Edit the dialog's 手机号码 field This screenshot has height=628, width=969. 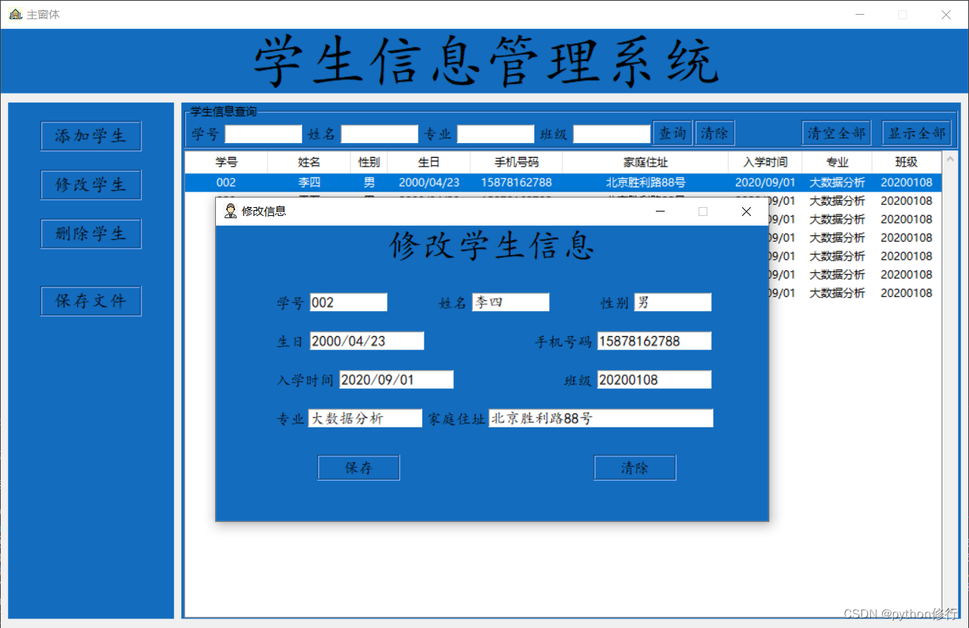pyautogui.click(x=654, y=341)
